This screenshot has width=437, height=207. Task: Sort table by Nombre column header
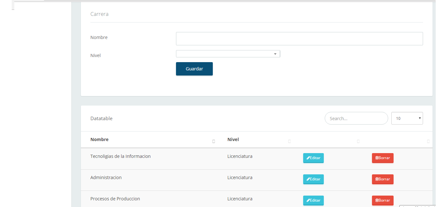100,139
